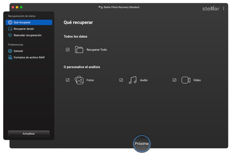Open Reanudar recuperación section
The width and height of the screenshot is (231, 156).
point(29,35)
